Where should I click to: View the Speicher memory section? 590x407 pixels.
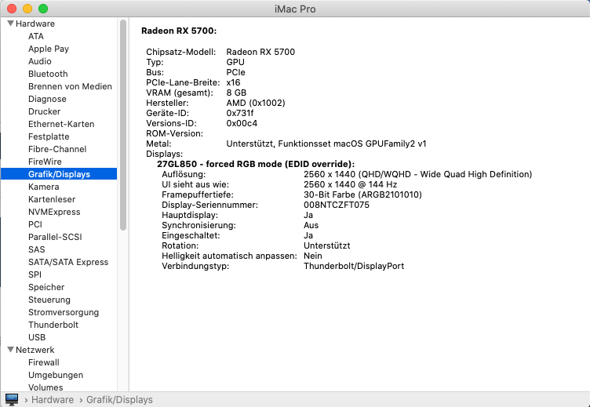tap(46, 287)
